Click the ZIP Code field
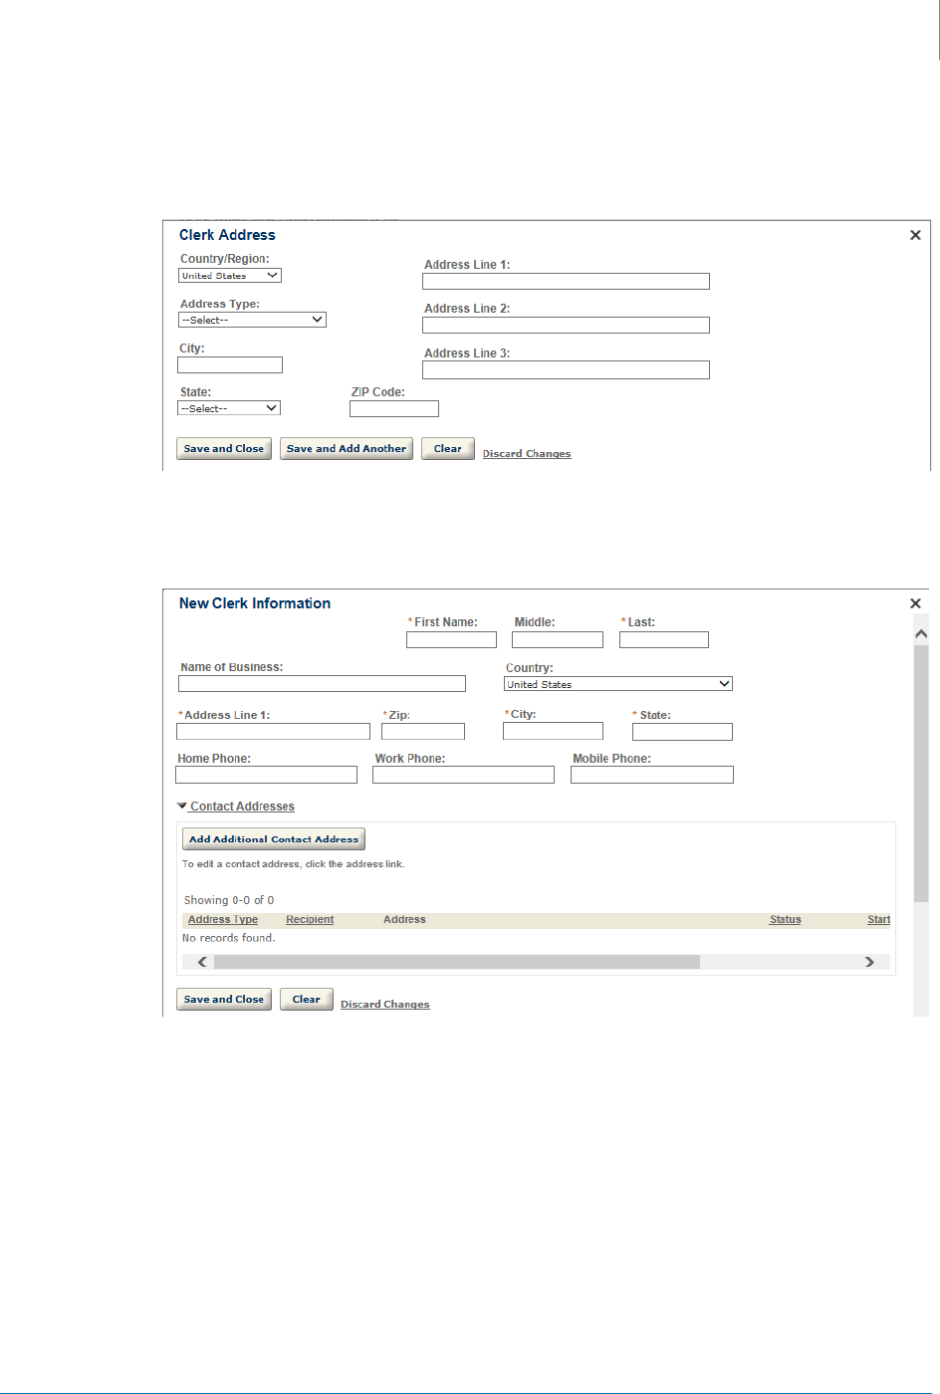940x1394 pixels. click(394, 409)
